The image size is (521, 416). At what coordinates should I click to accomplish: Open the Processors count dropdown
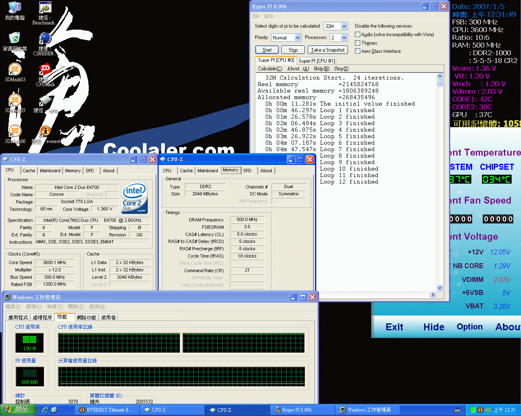[344, 37]
